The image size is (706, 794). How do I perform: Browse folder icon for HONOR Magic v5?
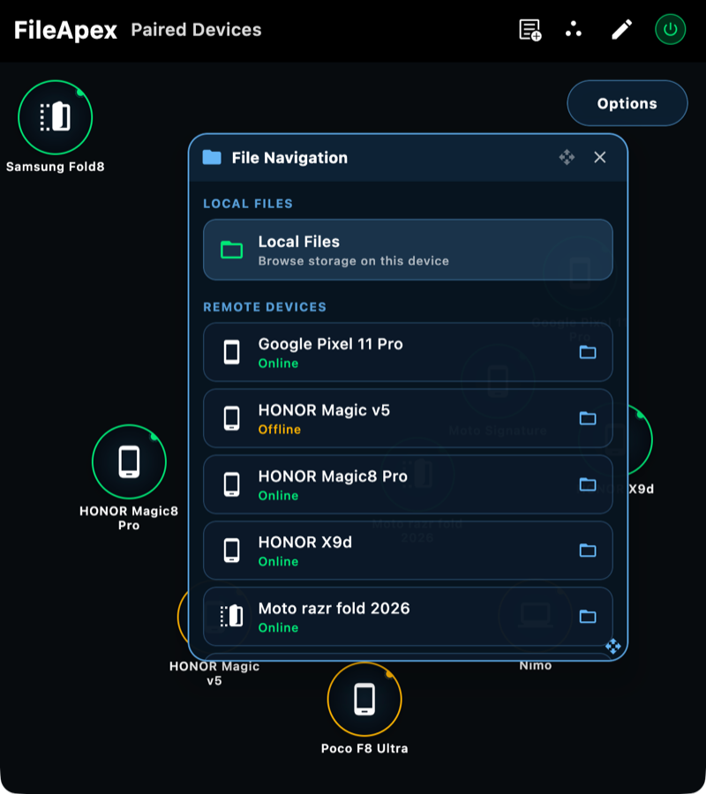[588, 418]
